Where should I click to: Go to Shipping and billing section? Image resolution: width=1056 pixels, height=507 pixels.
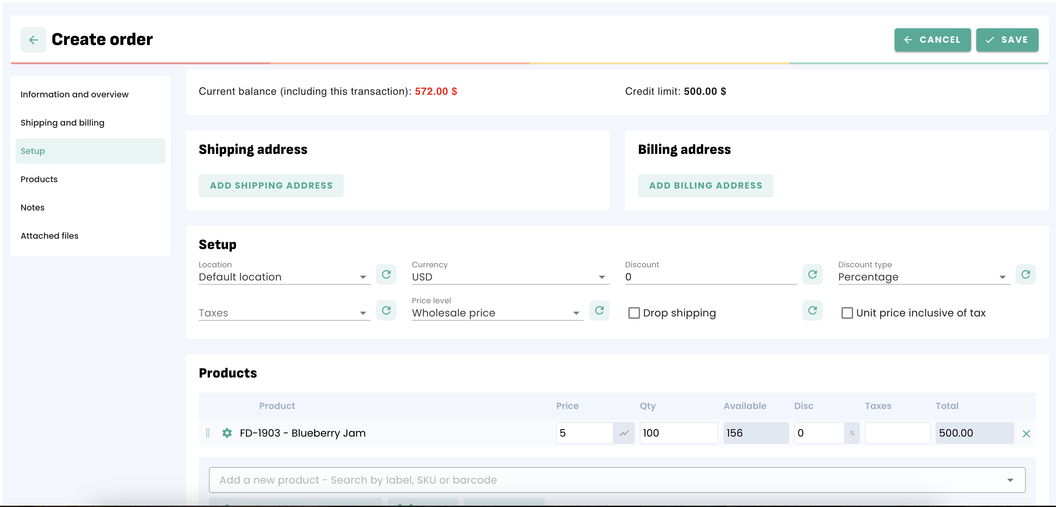coord(62,123)
